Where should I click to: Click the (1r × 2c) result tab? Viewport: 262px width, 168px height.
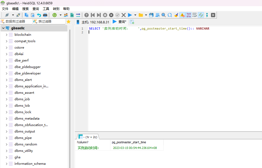pyautogui.click(x=88, y=137)
